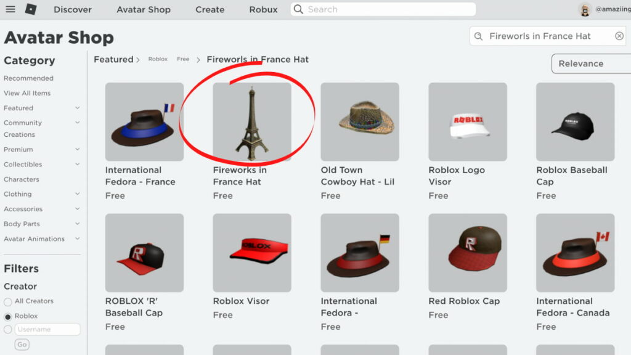631x355 pixels.
Task: Click the ROBLOX 'R' Baseball Cap title
Action: tap(134, 307)
